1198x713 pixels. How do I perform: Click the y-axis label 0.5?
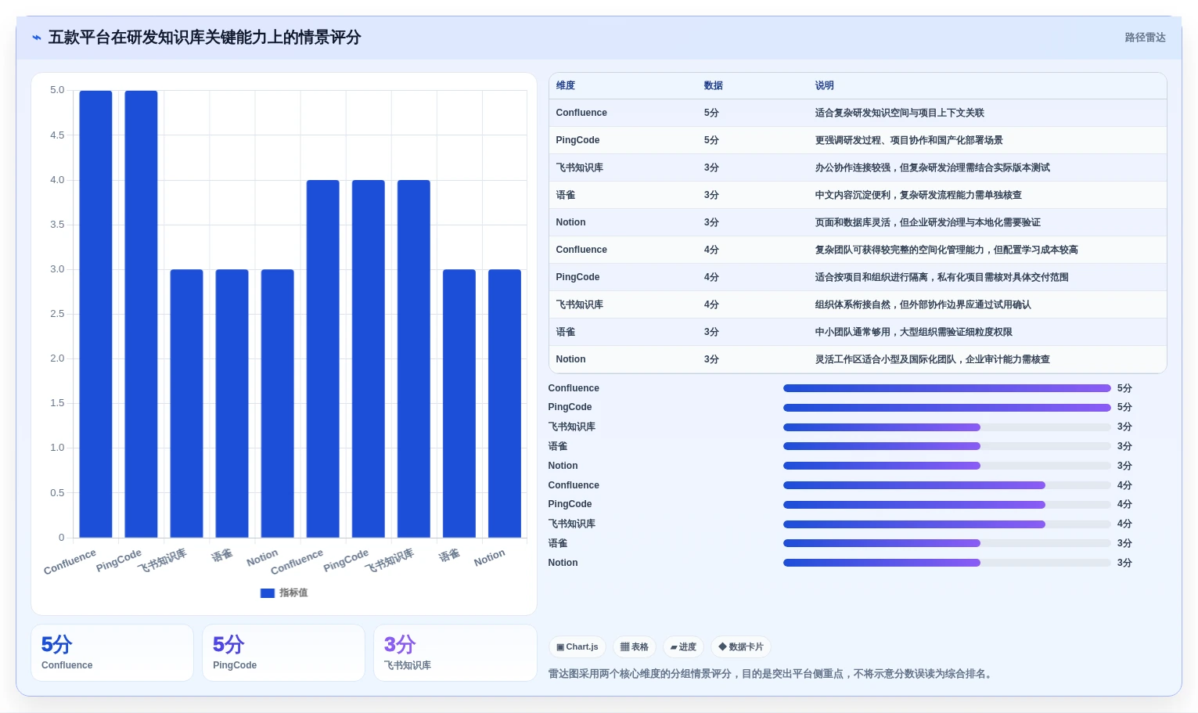pyautogui.click(x=57, y=493)
